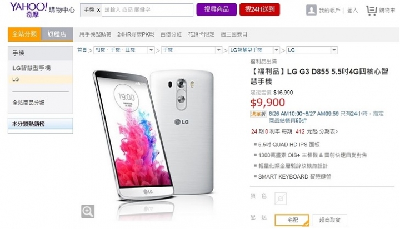The image size is (400, 229).
Task: Expand the 手機 breadcrumb dropdown
Action: (218, 50)
